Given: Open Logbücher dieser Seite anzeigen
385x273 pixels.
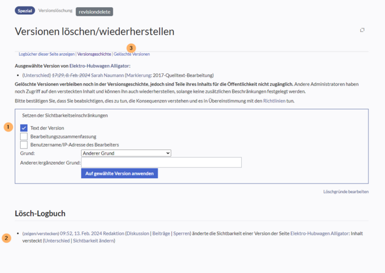Looking at the screenshot, I should (47, 54).
